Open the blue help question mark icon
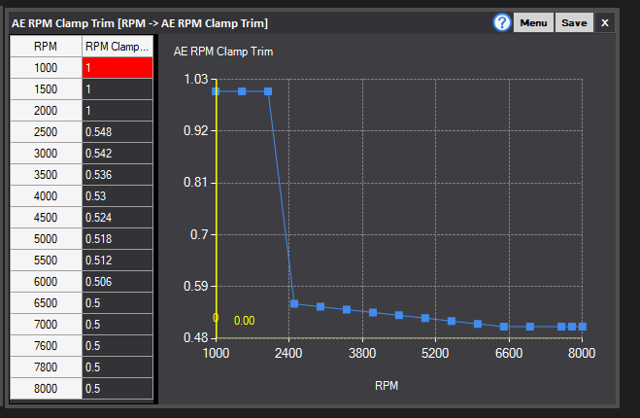 502,22
